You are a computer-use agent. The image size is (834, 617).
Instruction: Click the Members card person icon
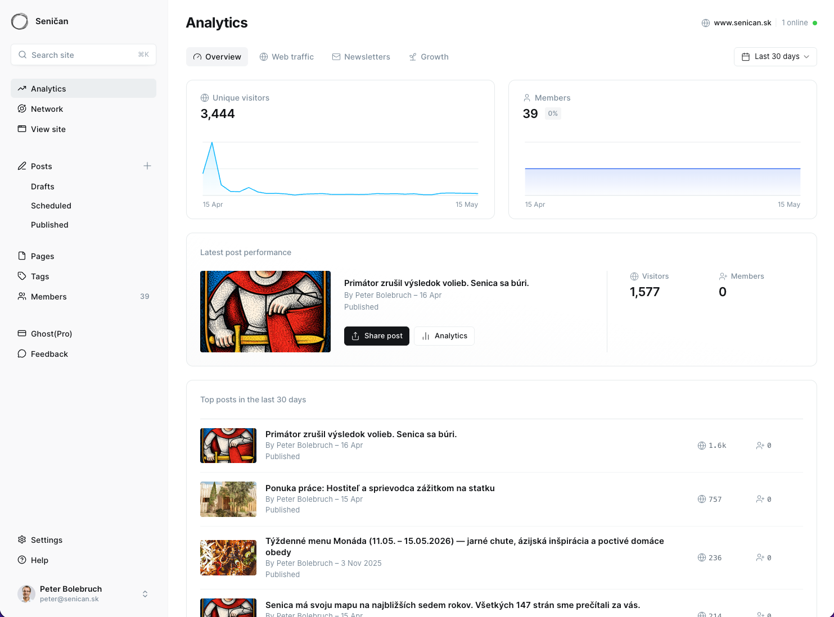point(527,98)
